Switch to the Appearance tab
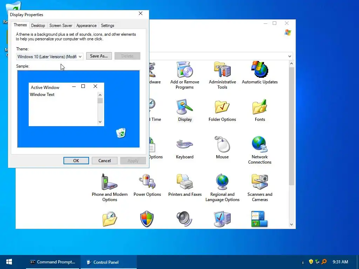The width and height of the screenshot is (359, 269). point(86,25)
